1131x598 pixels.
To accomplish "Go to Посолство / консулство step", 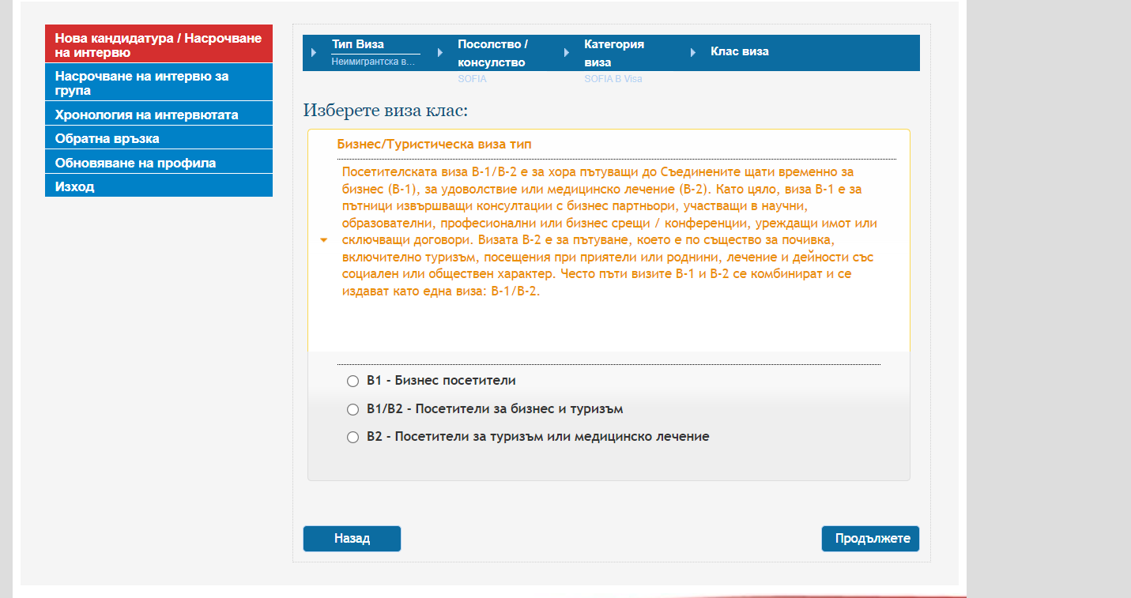I will coord(492,53).
